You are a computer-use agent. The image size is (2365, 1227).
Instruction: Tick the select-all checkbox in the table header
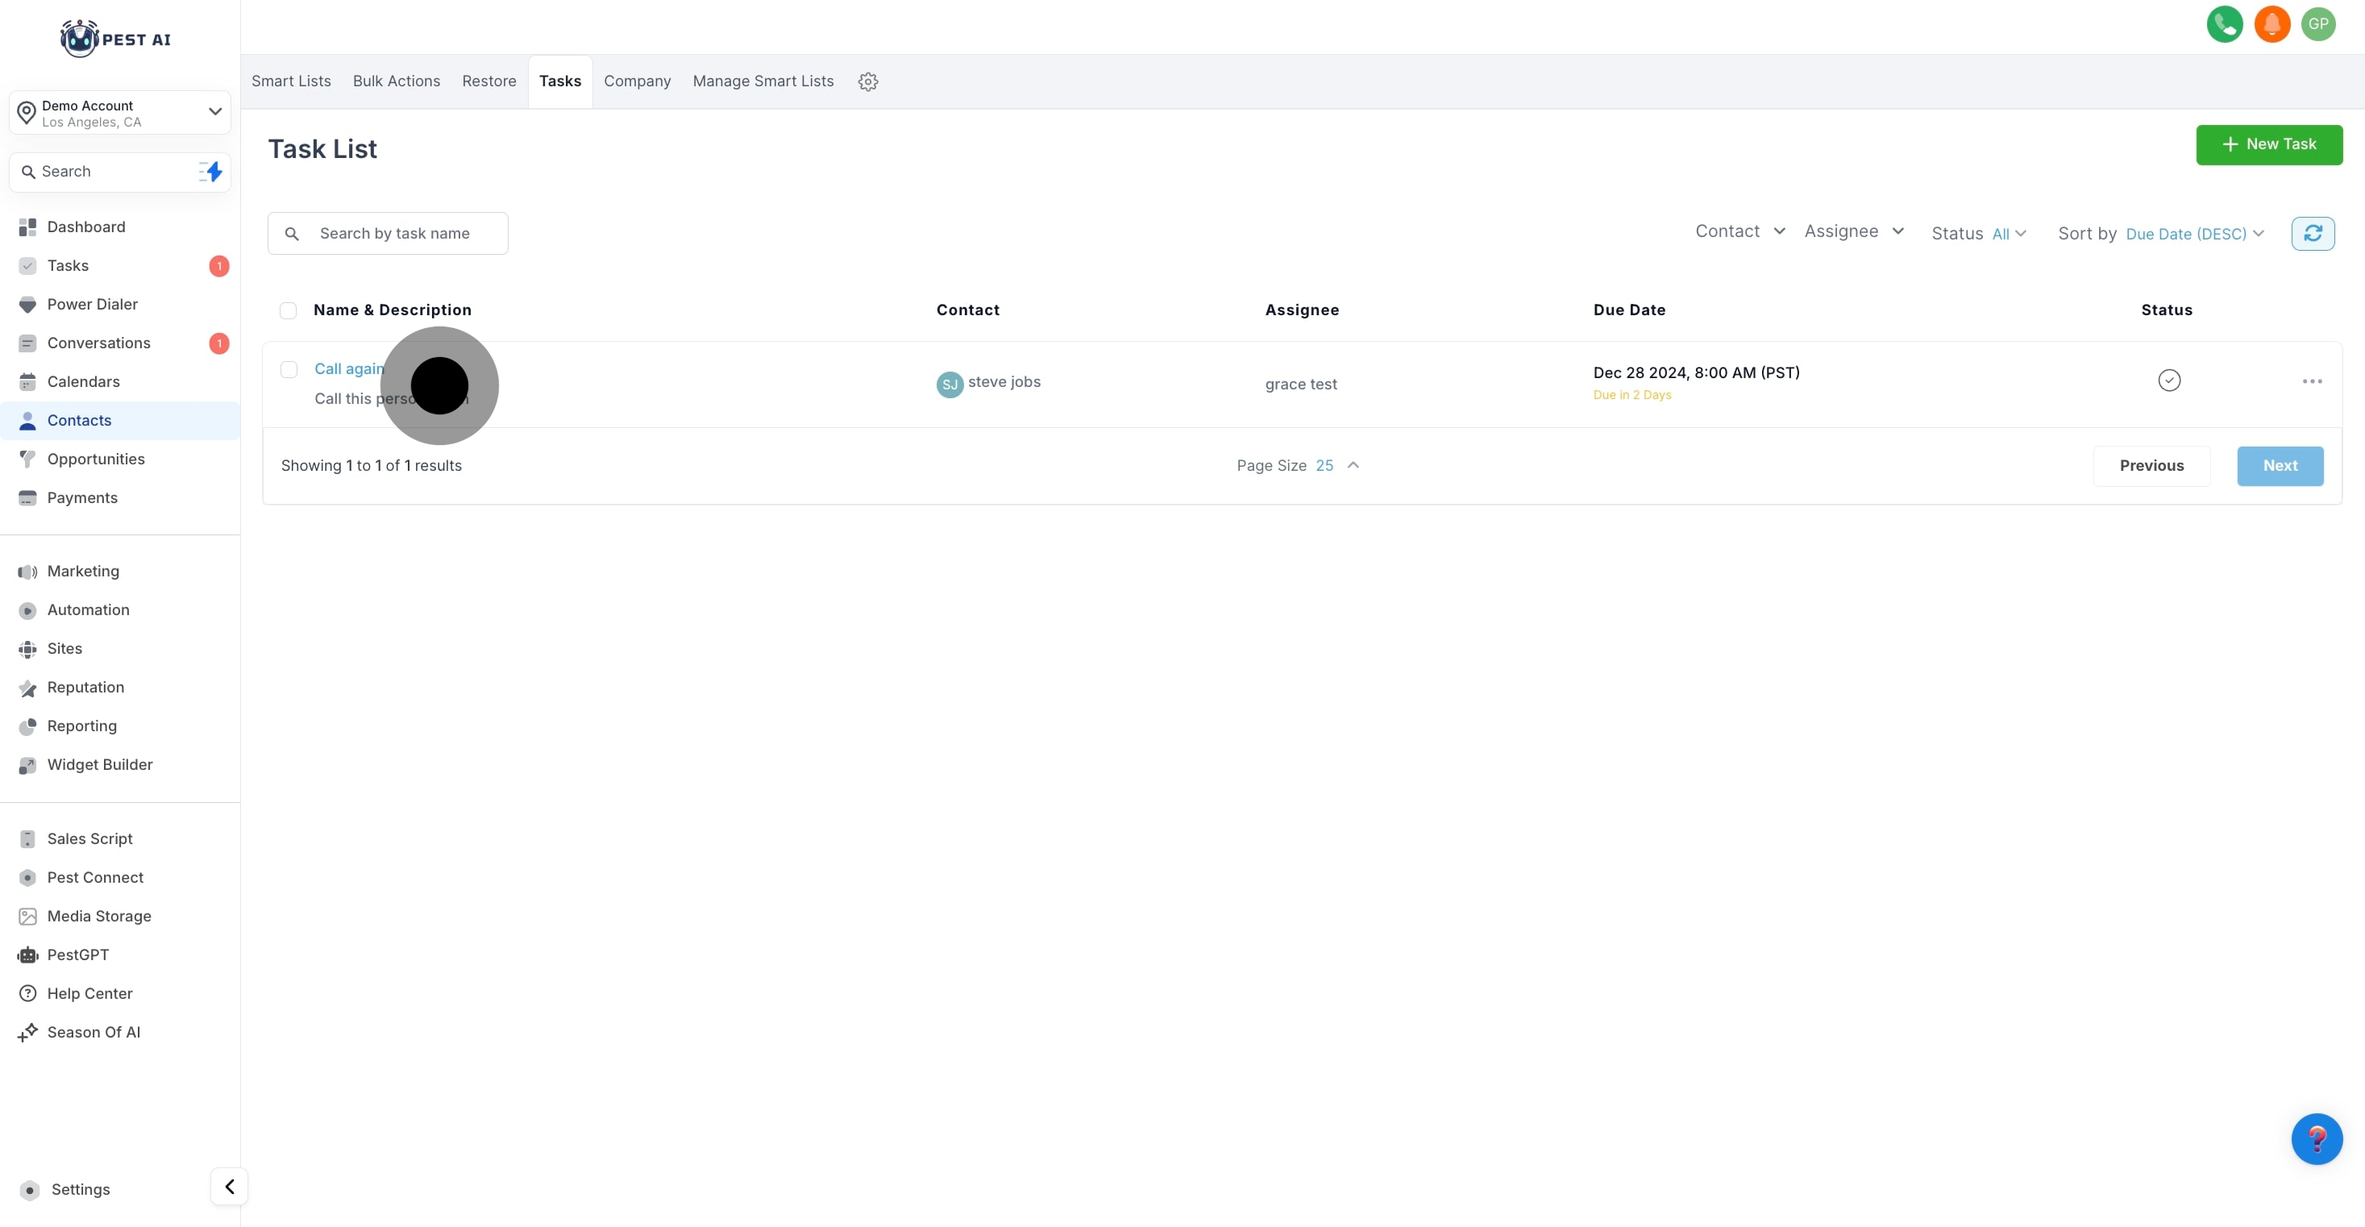pos(289,310)
